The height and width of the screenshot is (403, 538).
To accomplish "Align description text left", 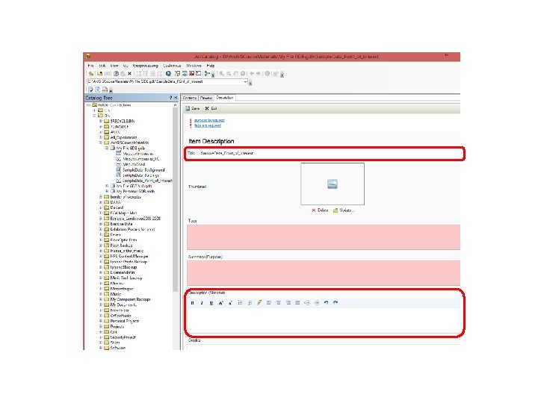I will (x=269, y=303).
